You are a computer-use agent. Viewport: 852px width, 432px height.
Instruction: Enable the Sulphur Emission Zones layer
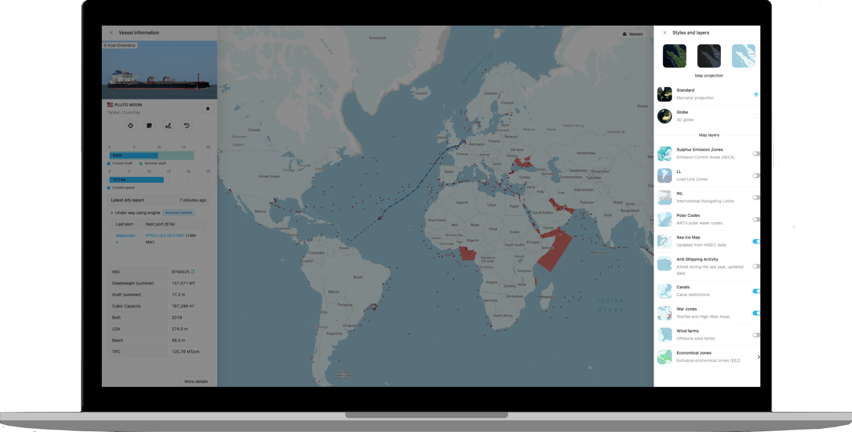[756, 153]
